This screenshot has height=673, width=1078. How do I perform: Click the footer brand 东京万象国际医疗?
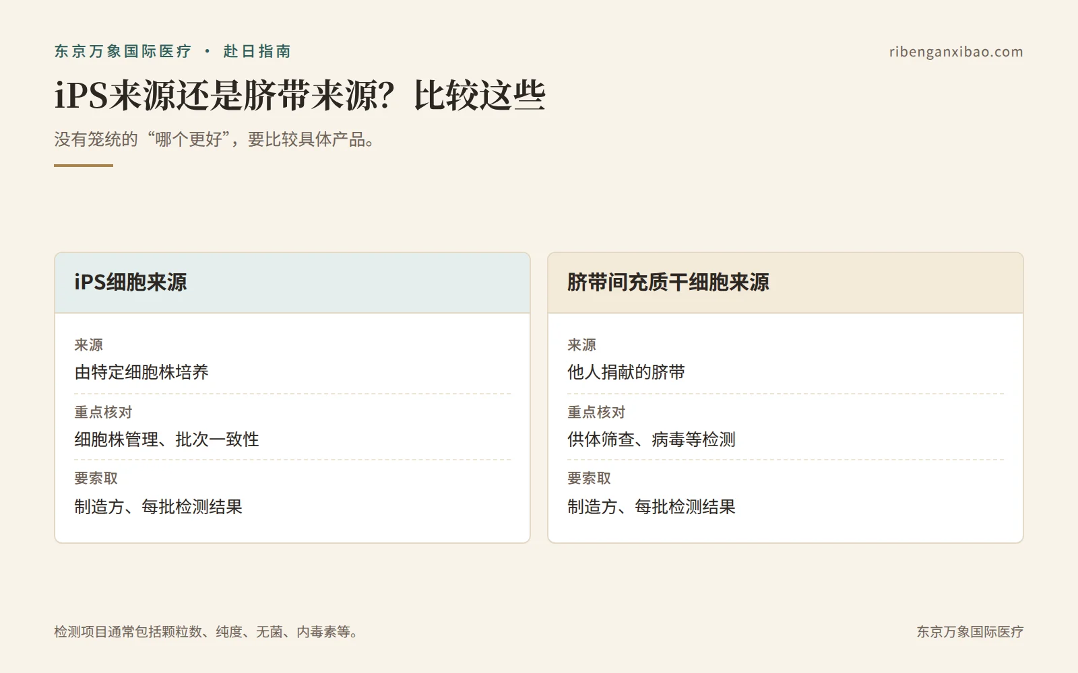970,632
